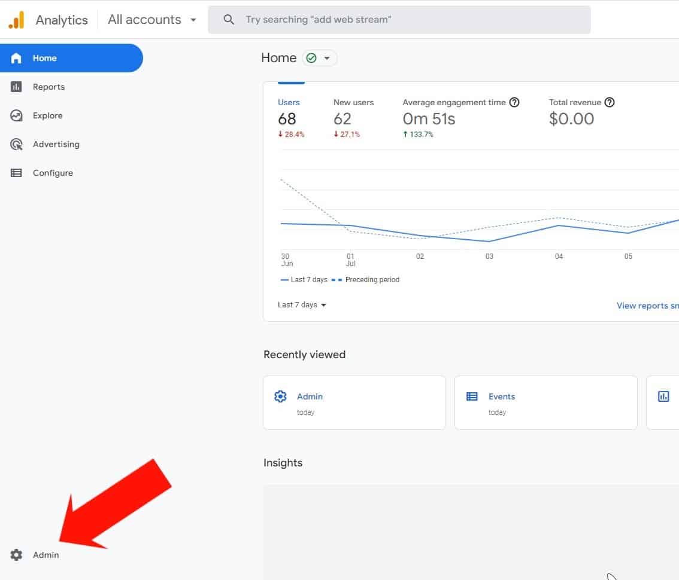Open the Last 7 days date range dropdown
The height and width of the screenshot is (580, 679).
point(302,305)
